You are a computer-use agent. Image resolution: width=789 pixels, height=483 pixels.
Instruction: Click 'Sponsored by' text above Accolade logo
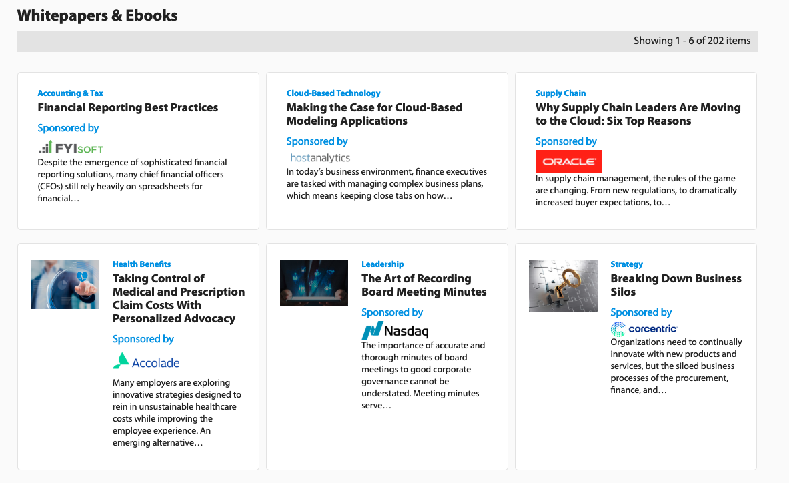pyautogui.click(x=143, y=339)
